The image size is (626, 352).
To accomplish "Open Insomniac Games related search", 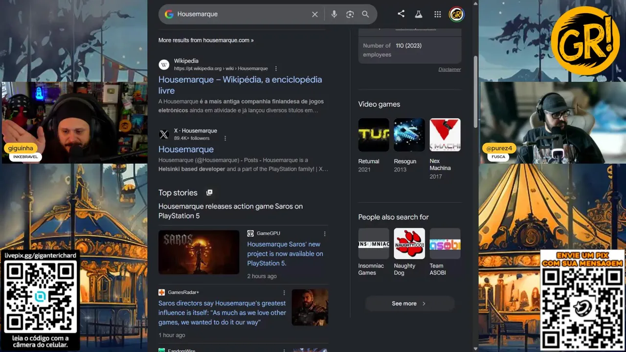I will pos(374,252).
